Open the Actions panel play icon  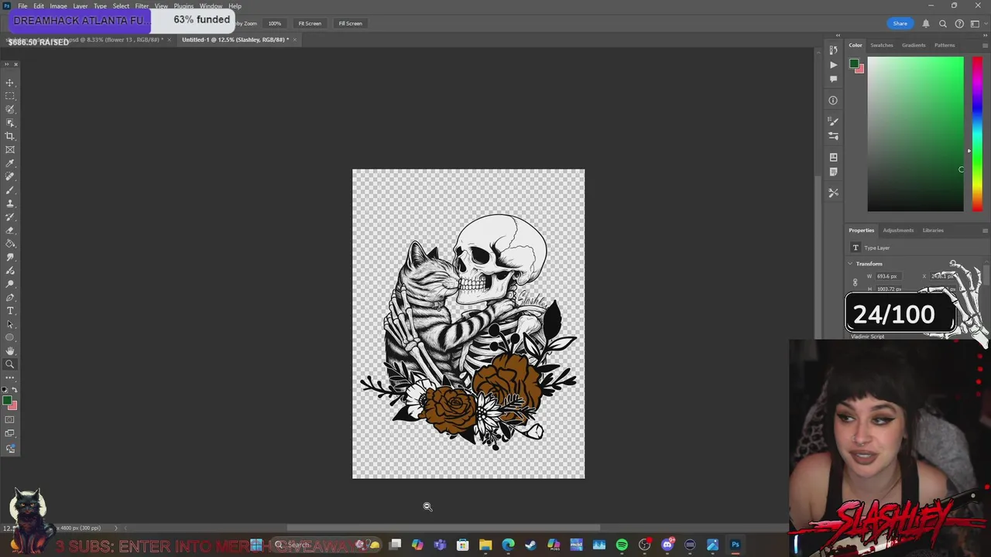[x=833, y=65]
